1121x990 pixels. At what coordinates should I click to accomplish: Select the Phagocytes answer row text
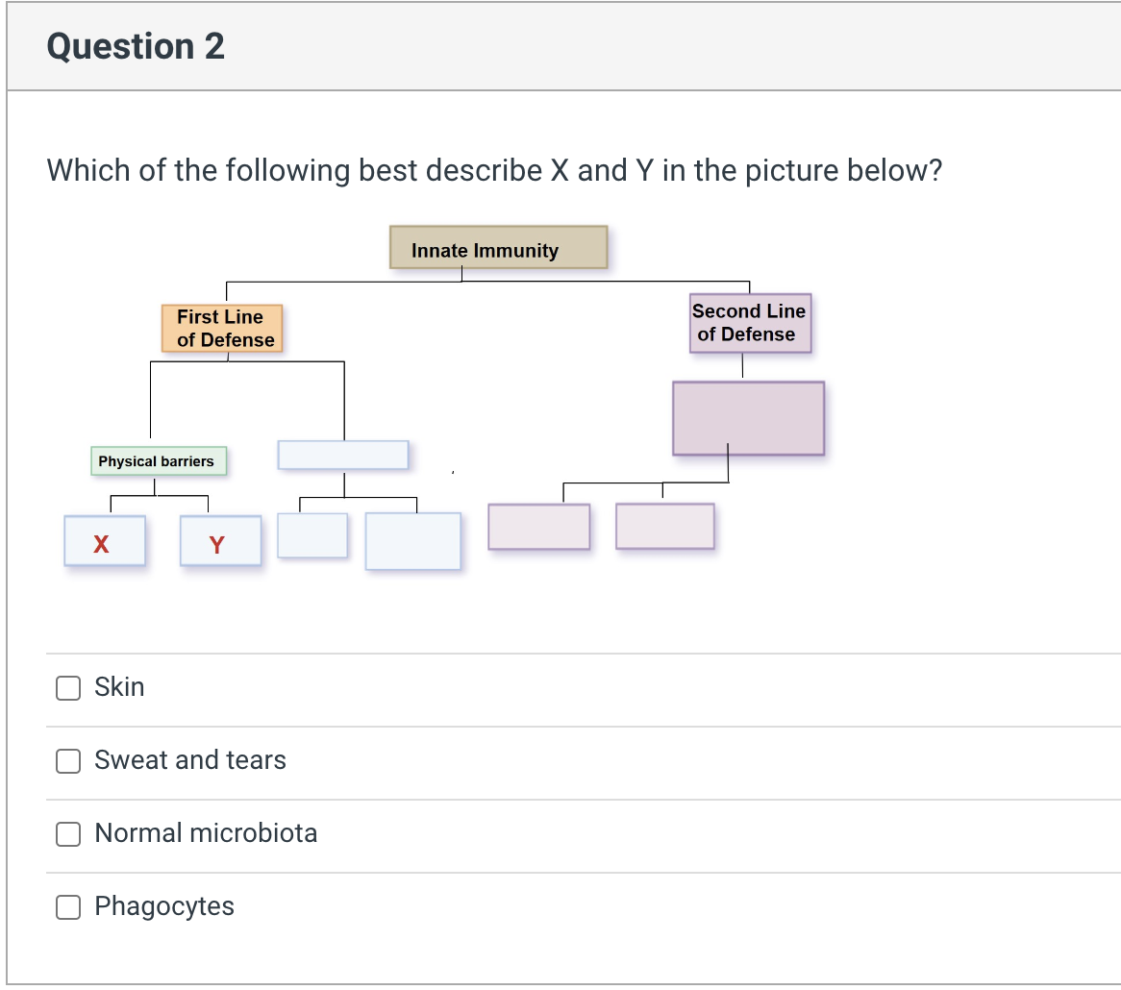(163, 905)
